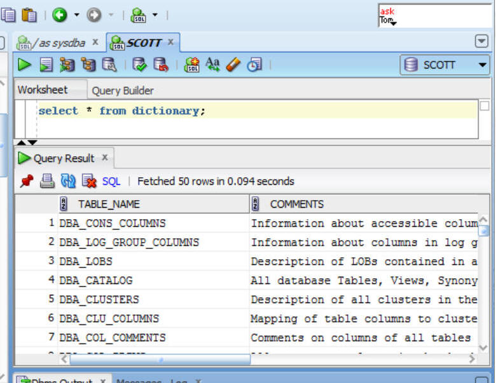
Task: Click the Paste clipboard icon in the top toolbar
Action: tap(29, 14)
